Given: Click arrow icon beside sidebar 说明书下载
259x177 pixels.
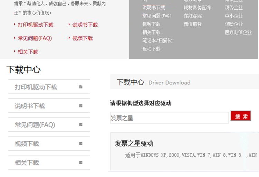Looking at the screenshot, I should 81,106.
